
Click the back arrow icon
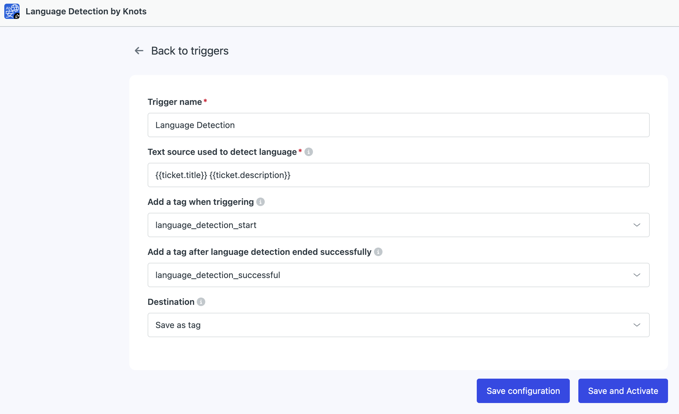[x=139, y=51]
